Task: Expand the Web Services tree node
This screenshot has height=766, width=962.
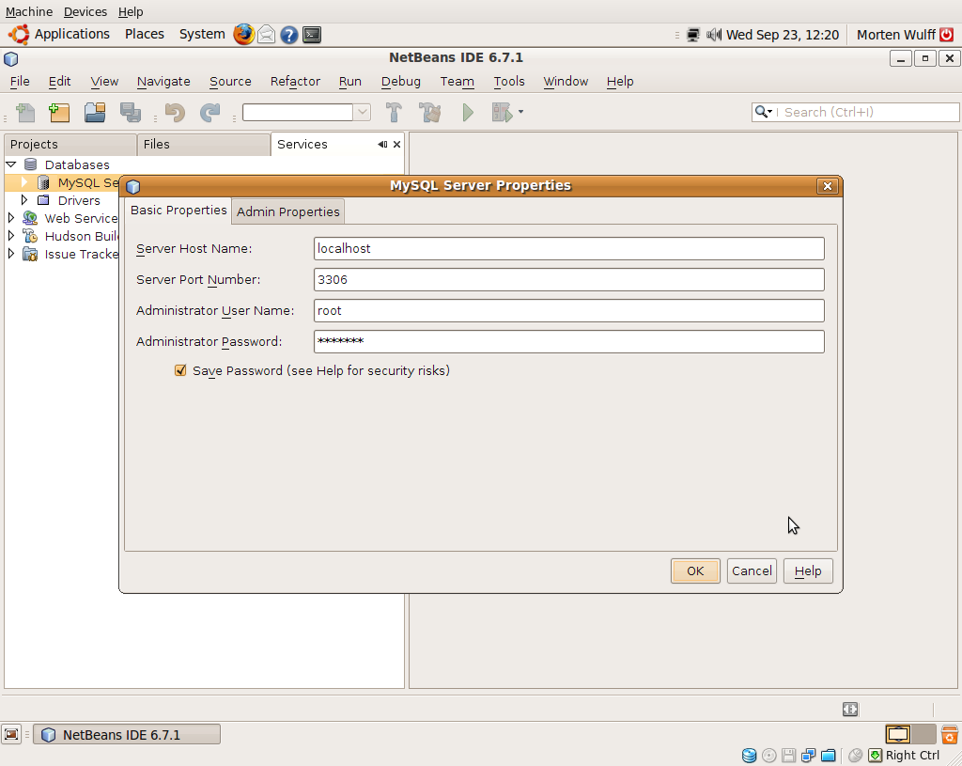Action: coord(10,218)
